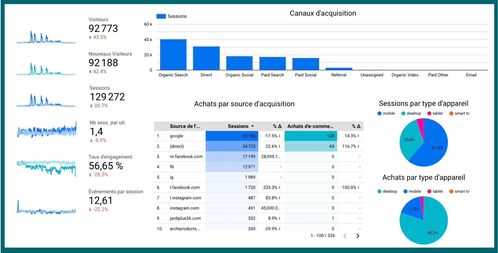The width and height of the screenshot is (498, 253).
Task: Click the Taux d'engagement sparkline chart
Action: pos(46,168)
